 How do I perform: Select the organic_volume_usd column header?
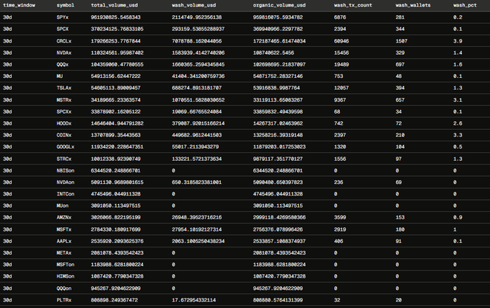click(279, 5)
